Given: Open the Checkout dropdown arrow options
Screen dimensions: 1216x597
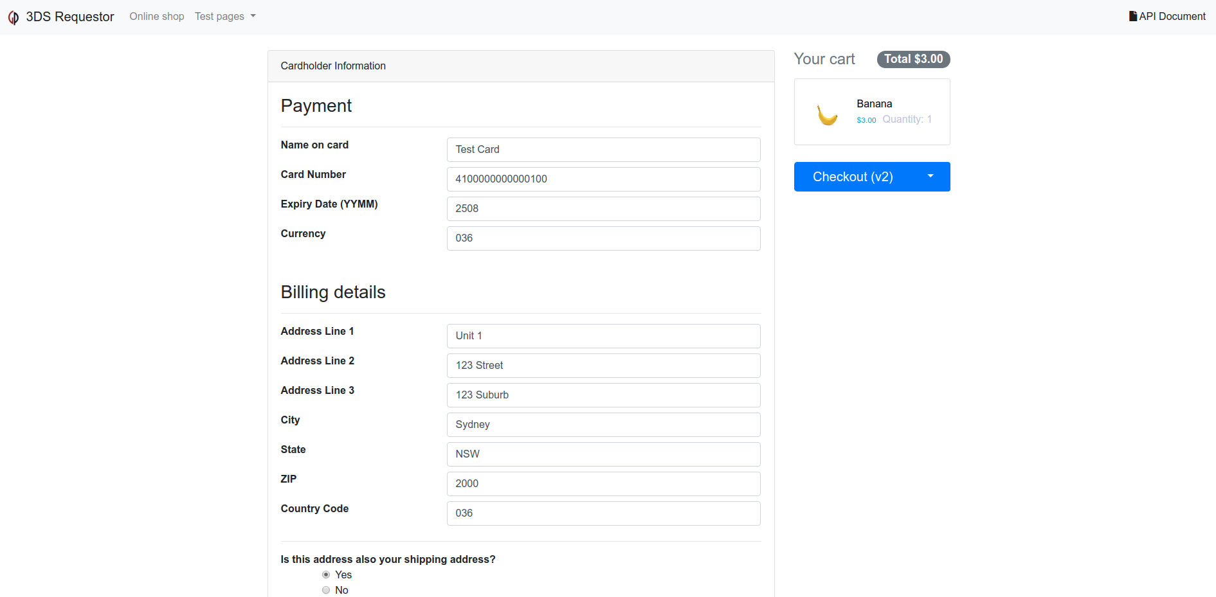Looking at the screenshot, I should [930, 177].
